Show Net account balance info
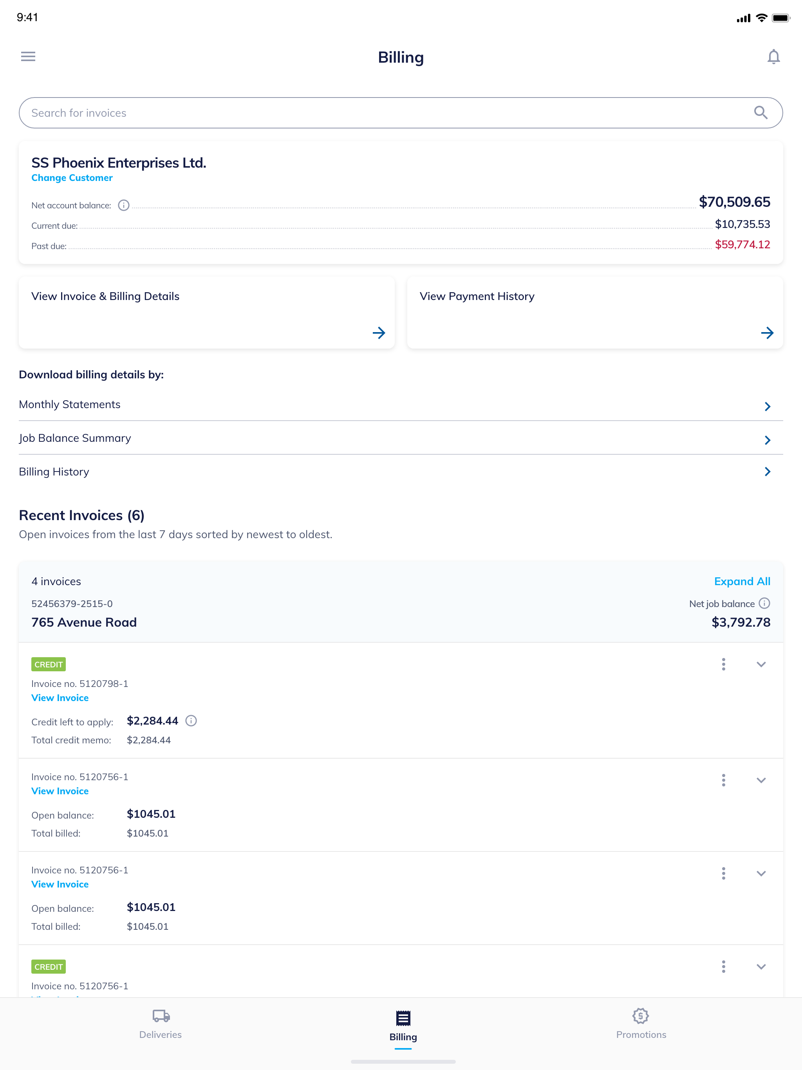 (124, 206)
